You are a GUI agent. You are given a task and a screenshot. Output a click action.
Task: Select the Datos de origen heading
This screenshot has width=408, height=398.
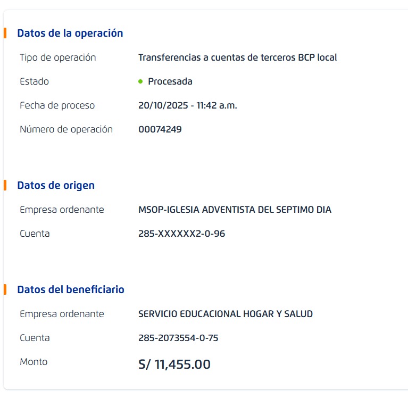pyautogui.click(x=56, y=185)
